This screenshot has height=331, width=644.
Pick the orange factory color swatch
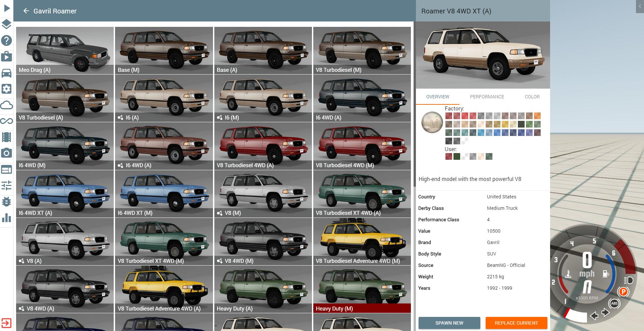(x=537, y=116)
